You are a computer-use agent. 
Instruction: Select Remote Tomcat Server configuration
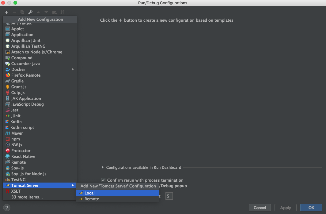[118, 199]
